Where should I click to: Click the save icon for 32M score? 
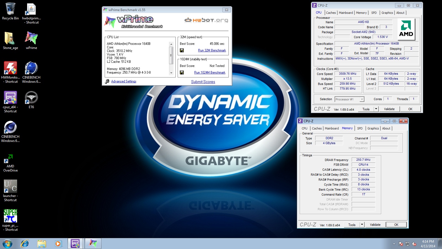(x=182, y=50)
